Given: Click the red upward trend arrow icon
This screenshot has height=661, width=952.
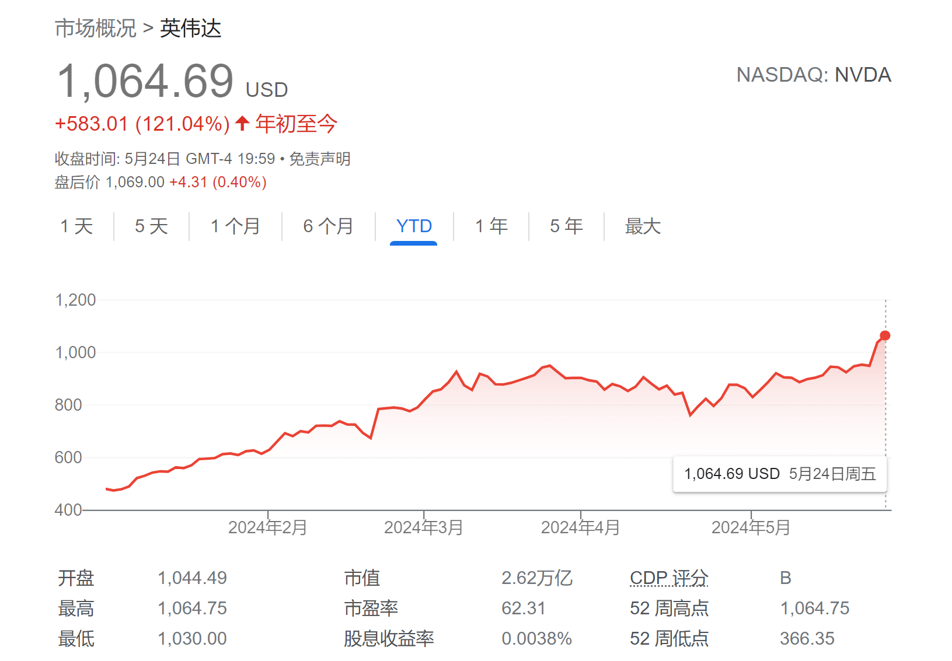Looking at the screenshot, I should point(240,123).
